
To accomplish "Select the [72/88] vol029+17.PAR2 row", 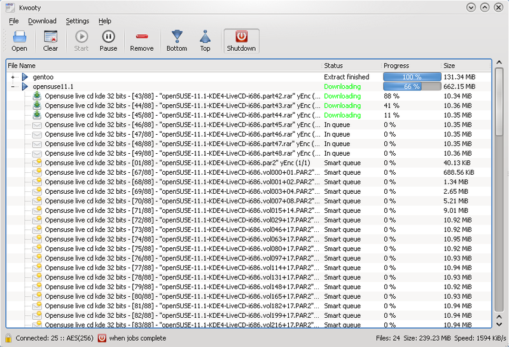I will click(x=249, y=220).
